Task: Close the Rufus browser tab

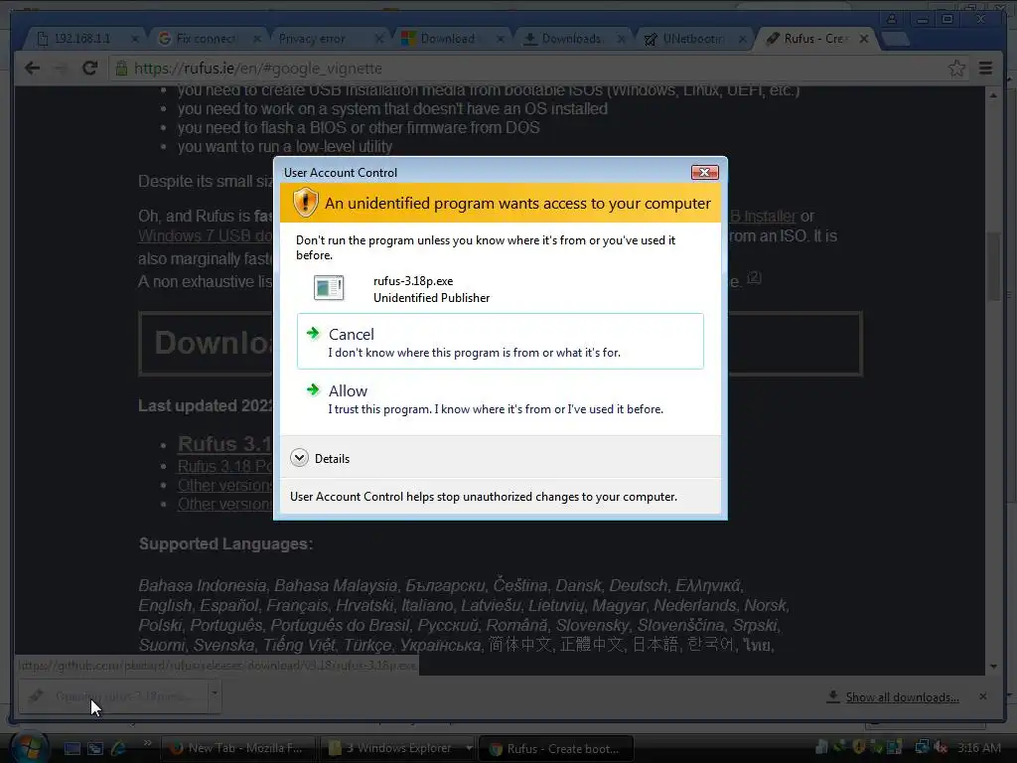Action: pyautogui.click(x=864, y=39)
